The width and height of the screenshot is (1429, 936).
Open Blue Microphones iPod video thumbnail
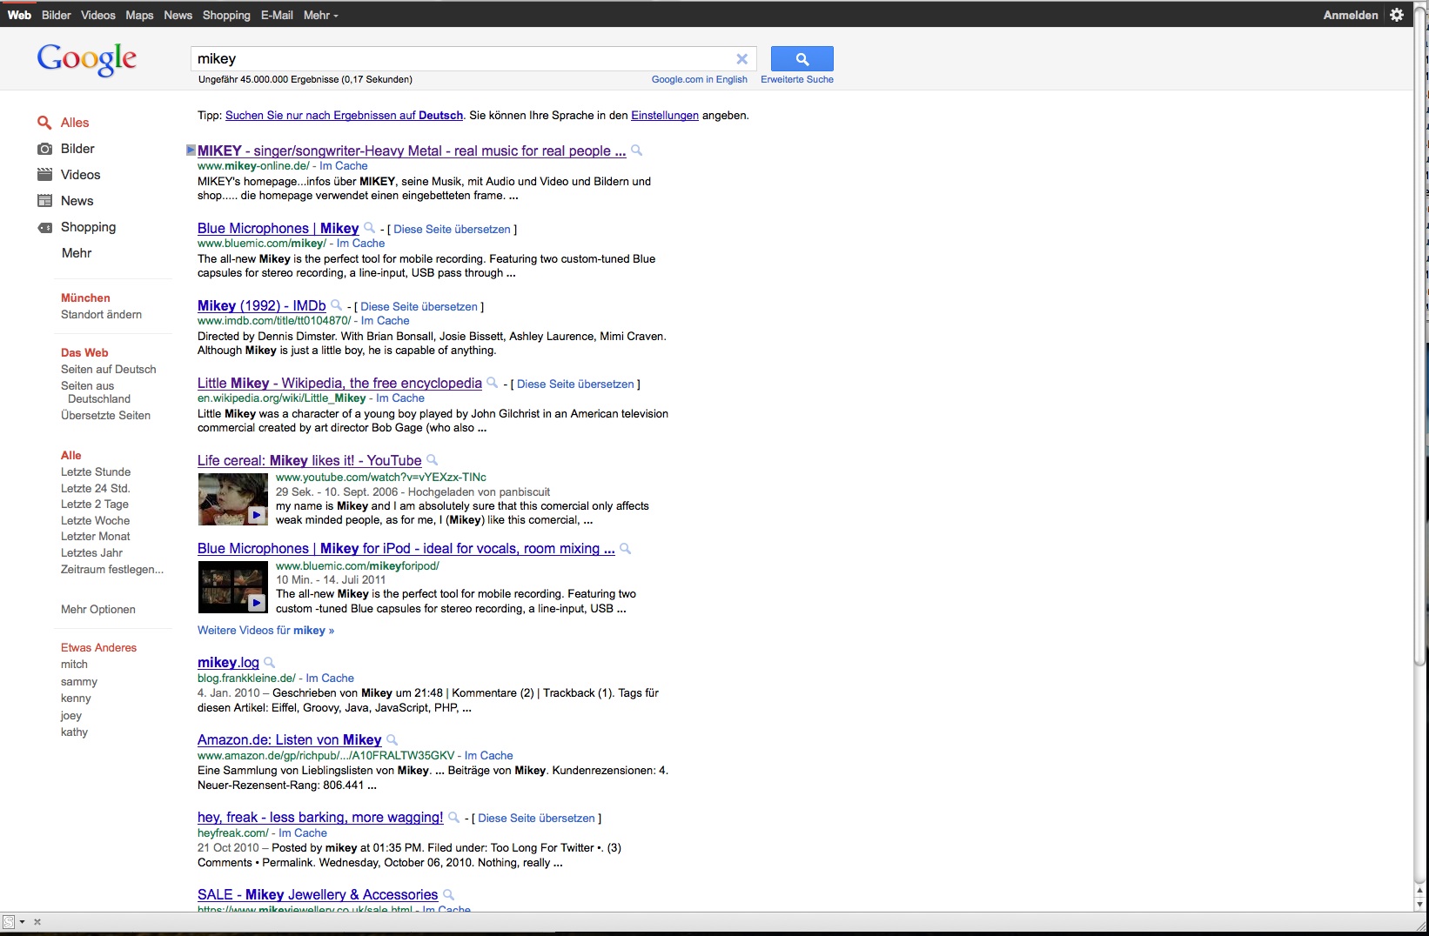232,587
